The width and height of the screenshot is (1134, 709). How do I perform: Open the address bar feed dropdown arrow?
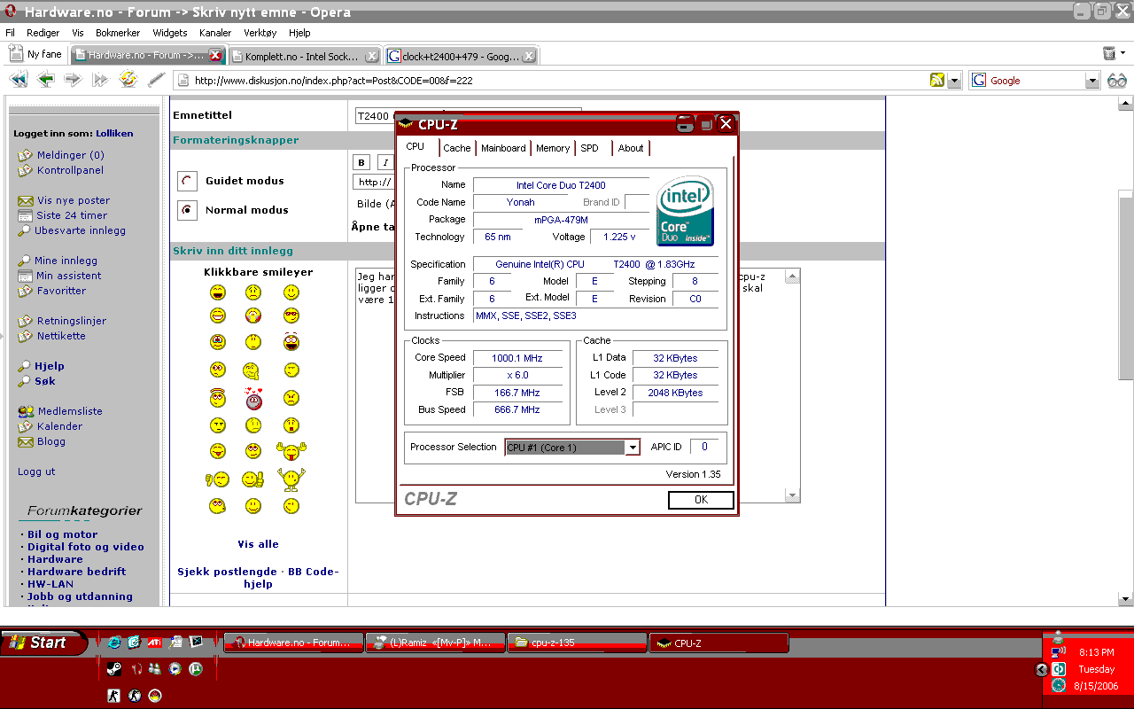[x=954, y=81]
